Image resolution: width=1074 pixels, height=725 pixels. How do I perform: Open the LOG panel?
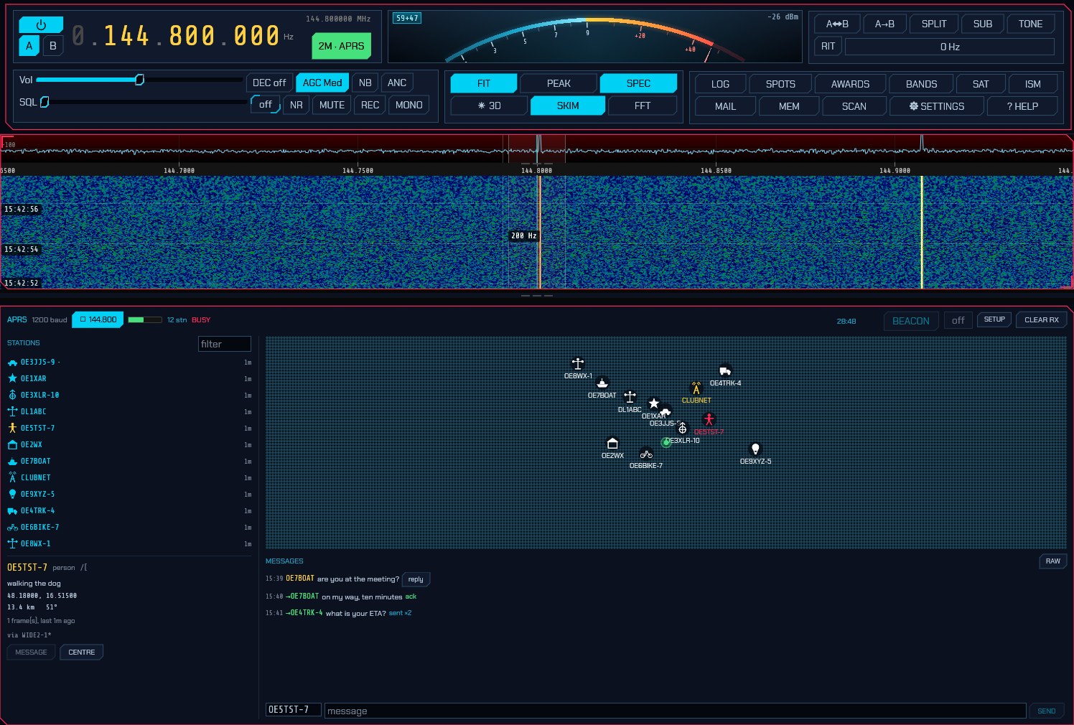720,85
